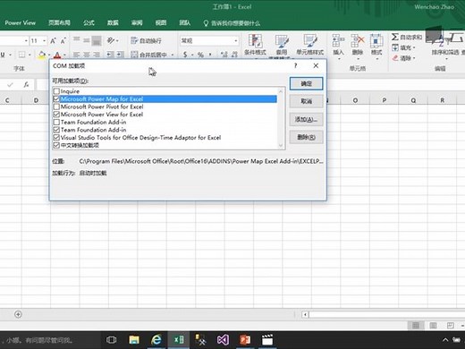Click the 确定 button in COM dialog

click(306, 84)
